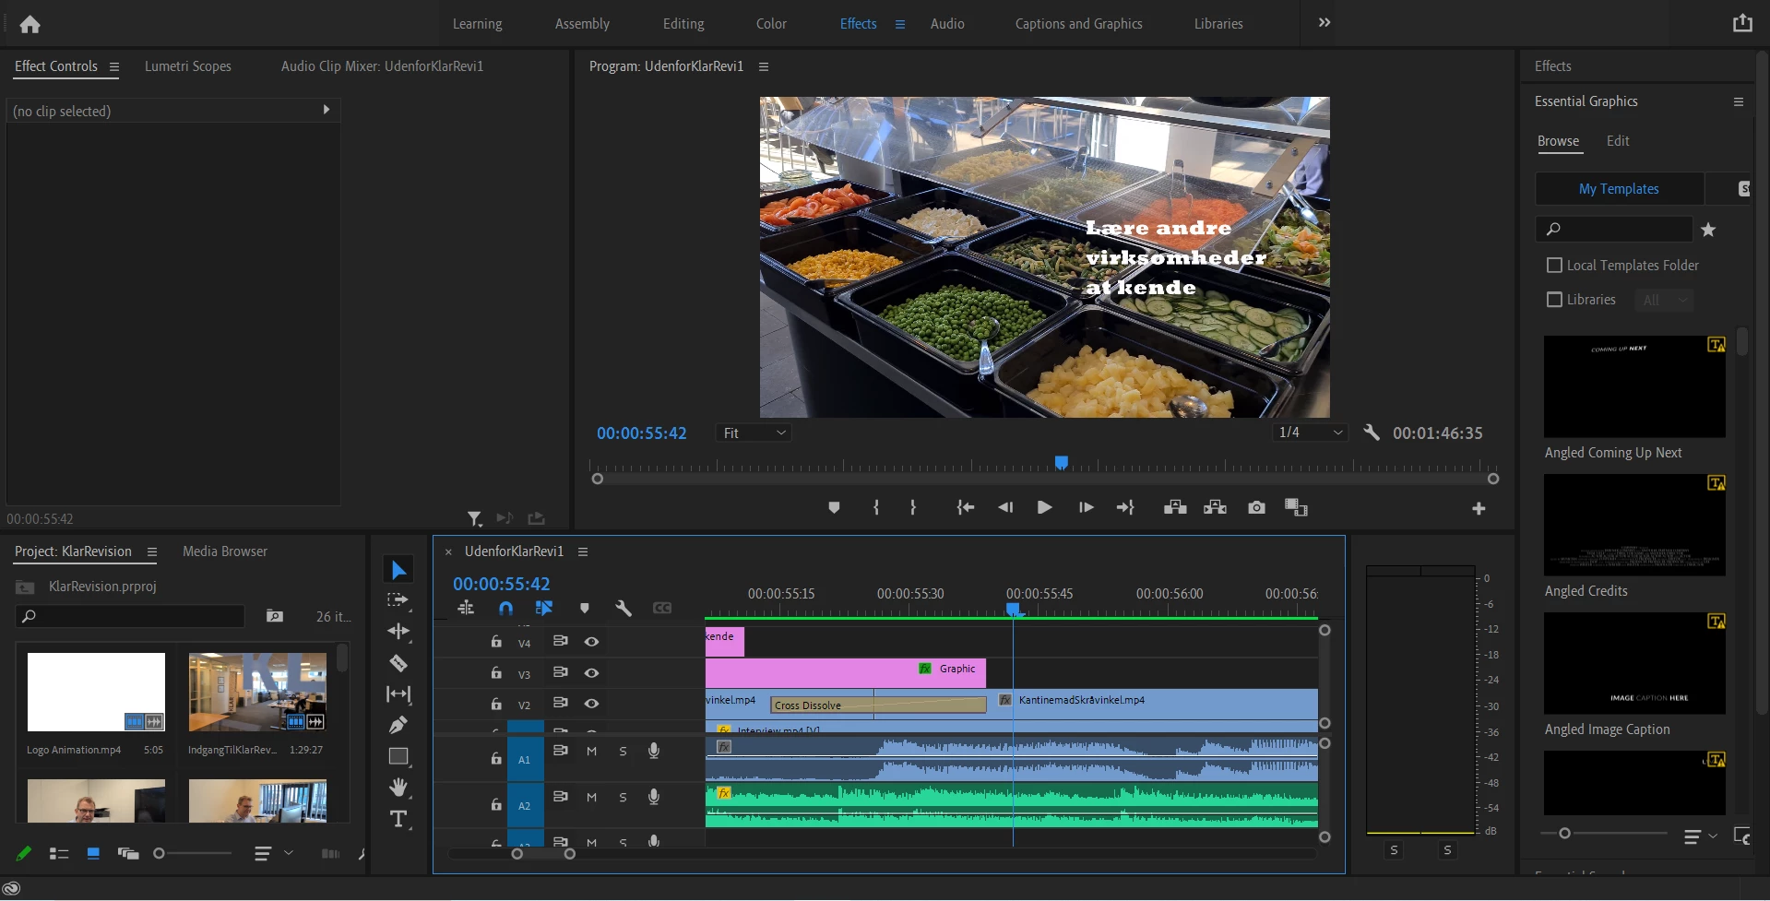The width and height of the screenshot is (1770, 901).
Task: Select My Templates button
Action: (1619, 189)
